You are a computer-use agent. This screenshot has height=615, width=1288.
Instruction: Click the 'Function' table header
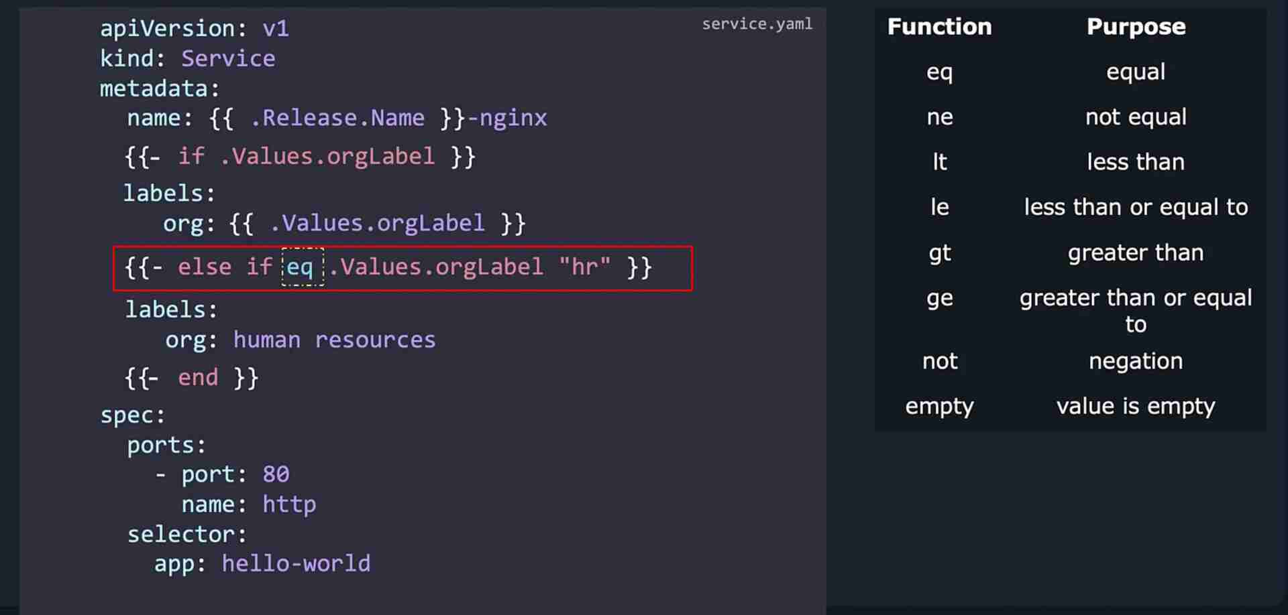pyautogui.click(x=939, y=27)
